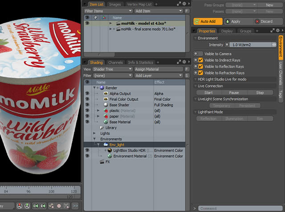Viewport: 285px width, 212px height.
Task: Click the red key-removal icon in timeline toolbar
Action: 20,206
